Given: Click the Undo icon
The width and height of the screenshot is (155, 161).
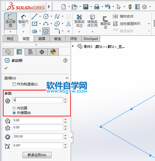Looking at the screenshot, I should tap(107, 7).
